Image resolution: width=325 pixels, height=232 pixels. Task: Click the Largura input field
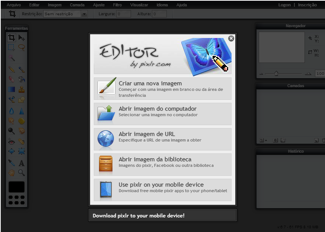pos(124,14)
